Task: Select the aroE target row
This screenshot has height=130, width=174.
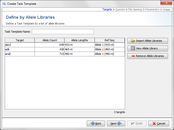Action: click(x=20, y=54)
